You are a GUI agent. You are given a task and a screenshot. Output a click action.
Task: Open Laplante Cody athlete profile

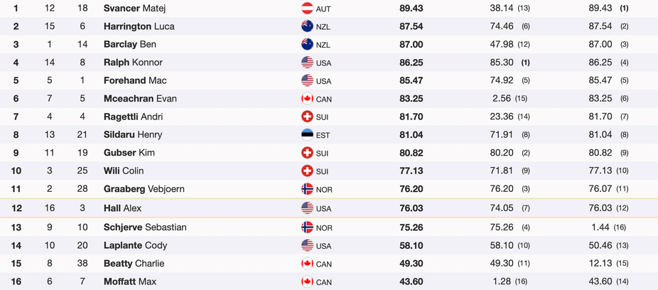(x=136, y=245)
